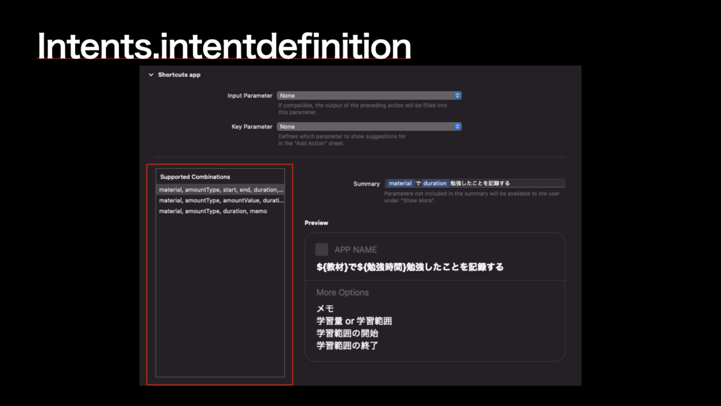Select the combination material, amountType, duration, memo
721x406 pixels.
(x=212, y=211)
